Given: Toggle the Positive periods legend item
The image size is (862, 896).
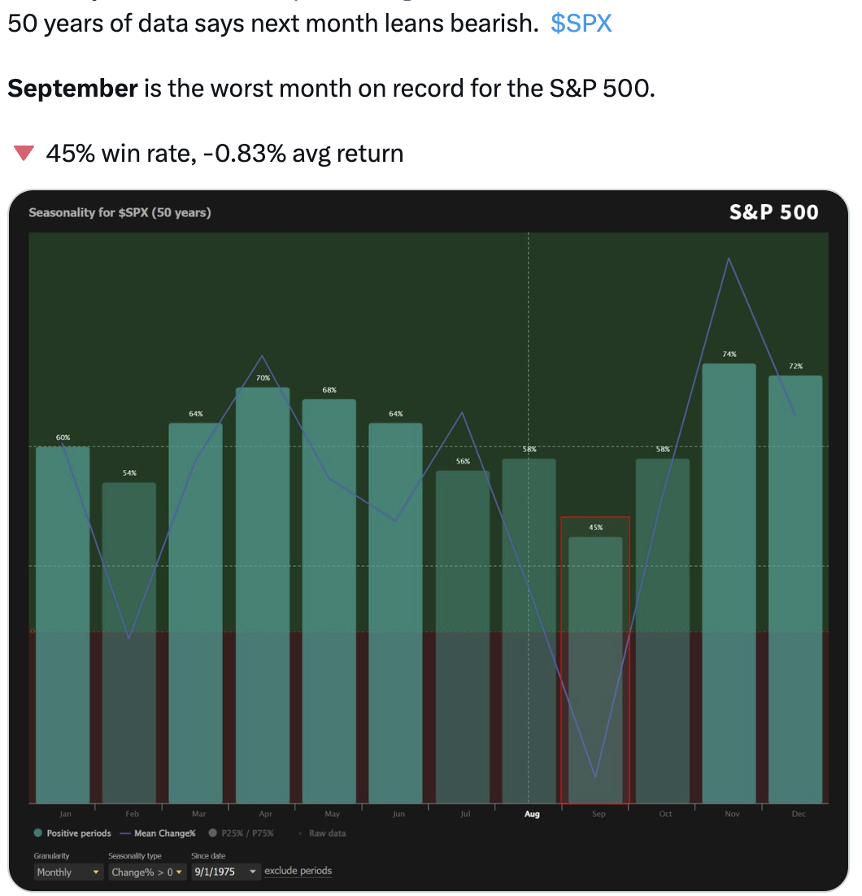Looking at the screenshot, I should 74,833.
